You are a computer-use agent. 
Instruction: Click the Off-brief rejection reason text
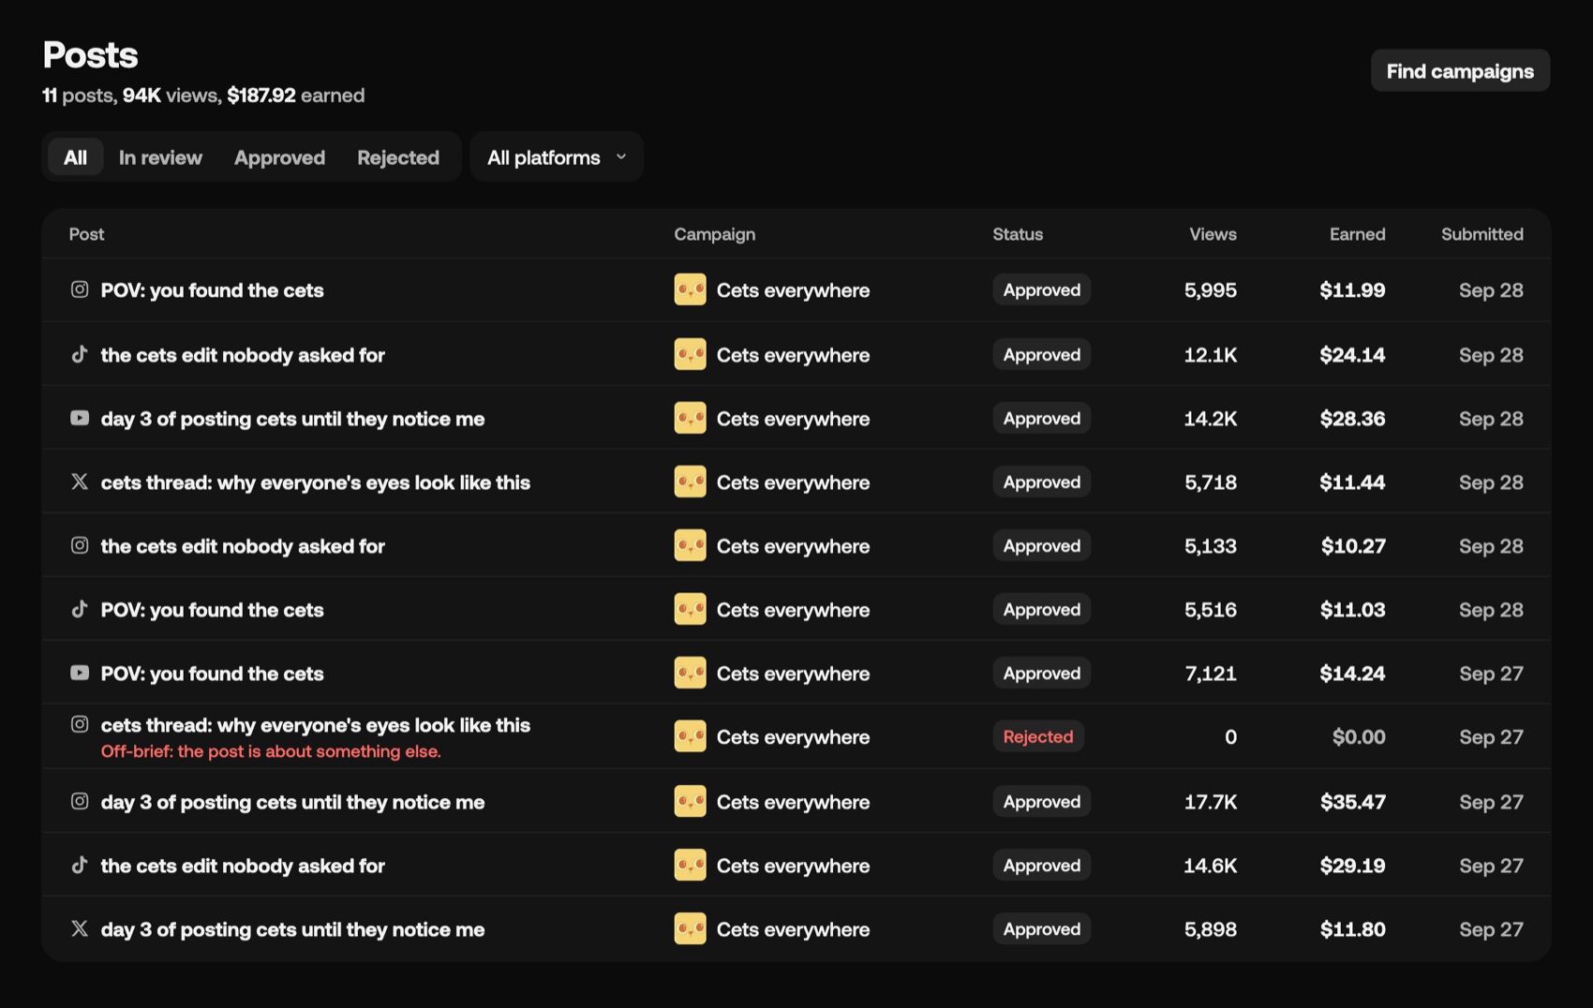tap(271, 751)
